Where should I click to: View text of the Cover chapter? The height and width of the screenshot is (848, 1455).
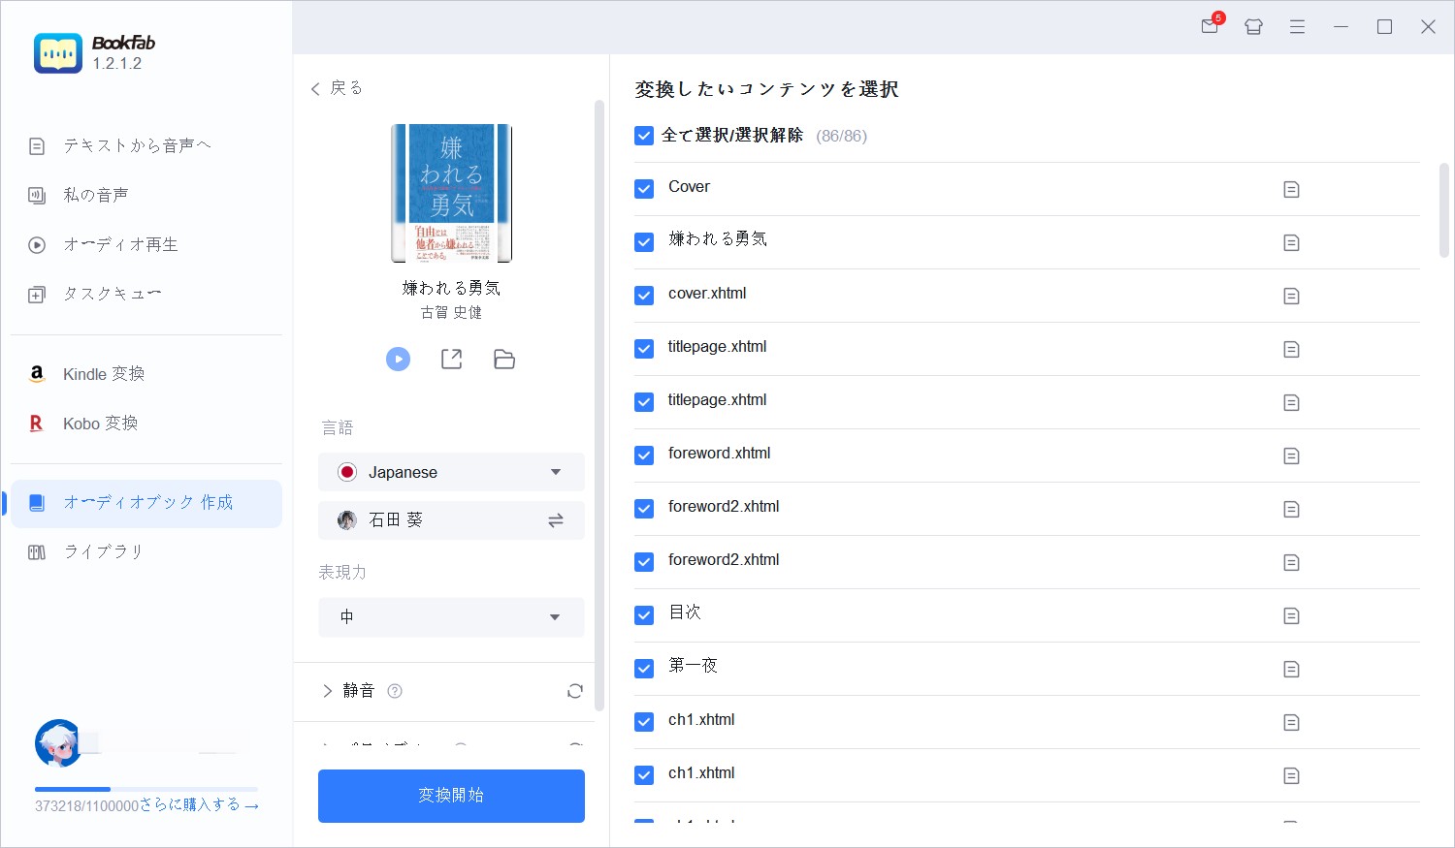tap(1291, 190)
